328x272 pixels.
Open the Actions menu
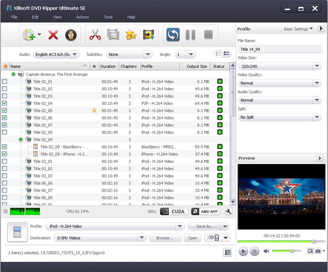[83, 17]
